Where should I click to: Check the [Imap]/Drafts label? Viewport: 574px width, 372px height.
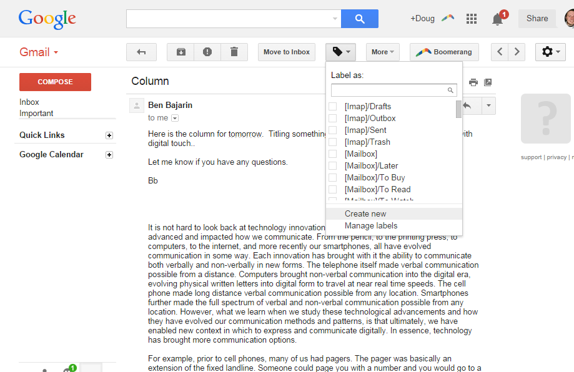point(333,107)
